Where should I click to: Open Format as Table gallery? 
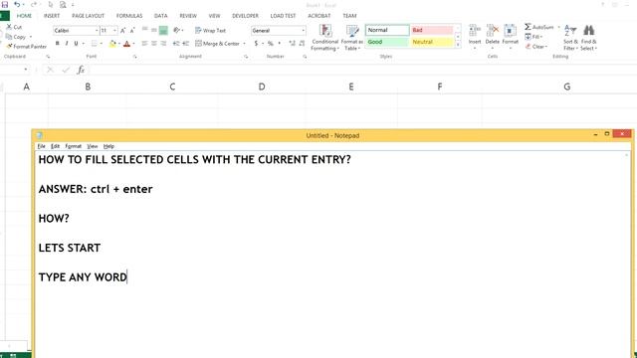pyautogui.click(x=352, y=38)
